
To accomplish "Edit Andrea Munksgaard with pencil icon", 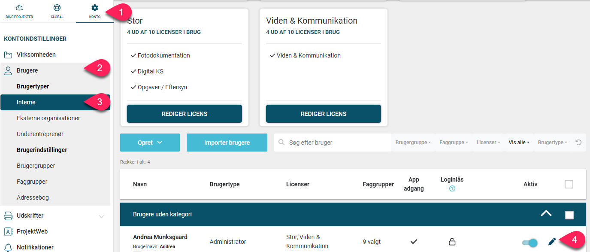I will coord(552,242).
